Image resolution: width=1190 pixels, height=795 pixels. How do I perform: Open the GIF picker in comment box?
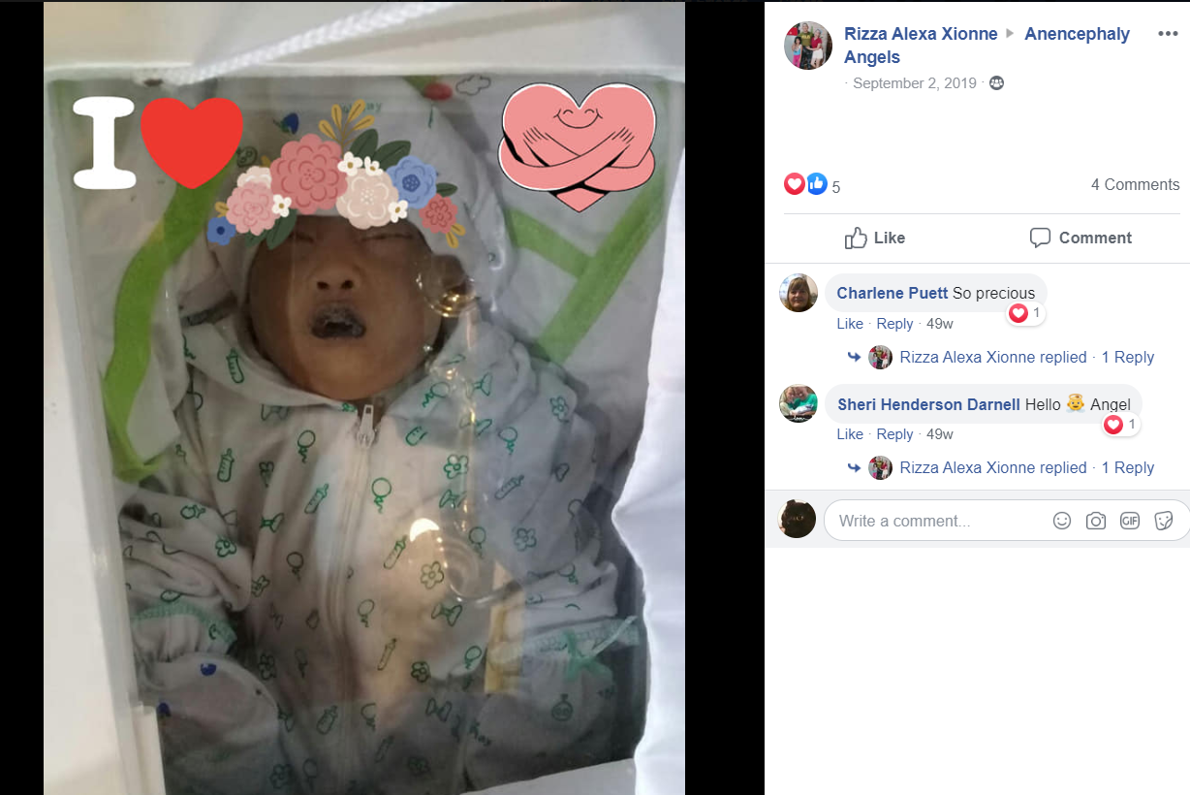(x=1130, y=521)
